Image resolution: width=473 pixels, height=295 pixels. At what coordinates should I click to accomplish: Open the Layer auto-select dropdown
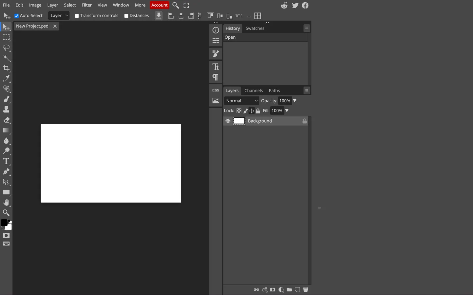[59, 16]
